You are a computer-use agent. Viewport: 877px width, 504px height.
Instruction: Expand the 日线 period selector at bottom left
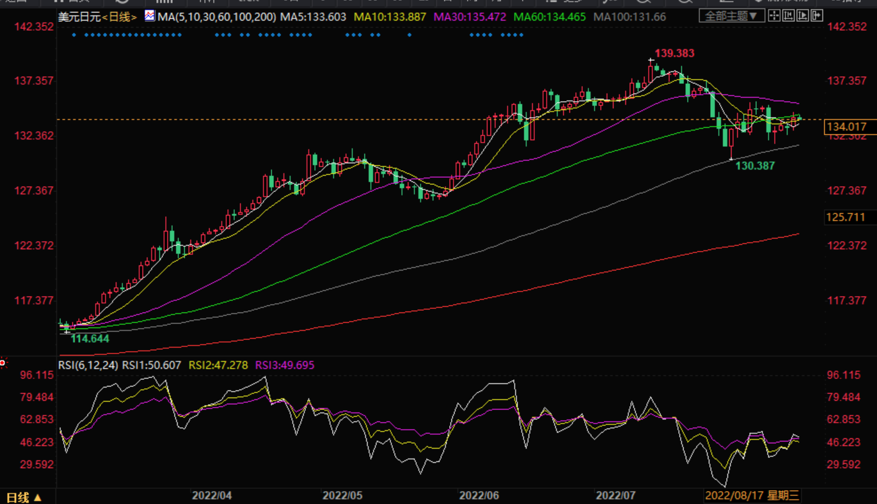click(x=24, y=498)
